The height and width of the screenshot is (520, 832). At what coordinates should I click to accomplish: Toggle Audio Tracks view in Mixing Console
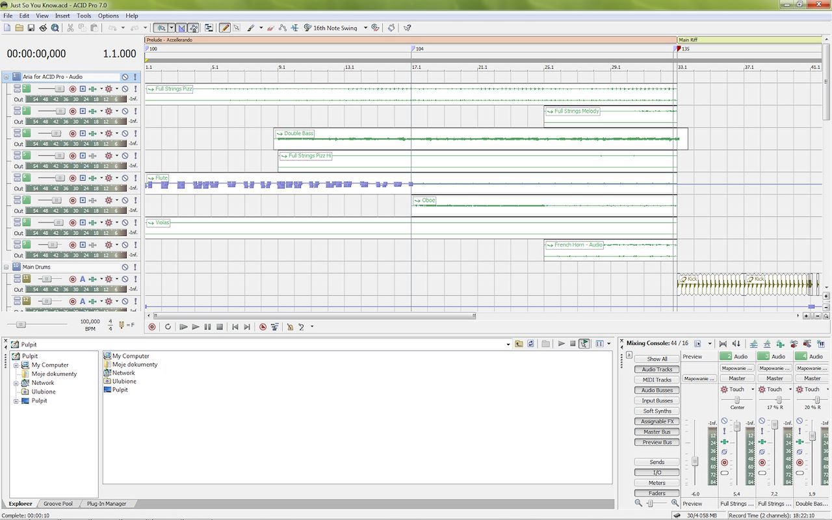coord(657,369)
